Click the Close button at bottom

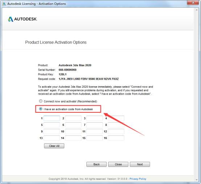pyautogui.click(x=118, y=164)
